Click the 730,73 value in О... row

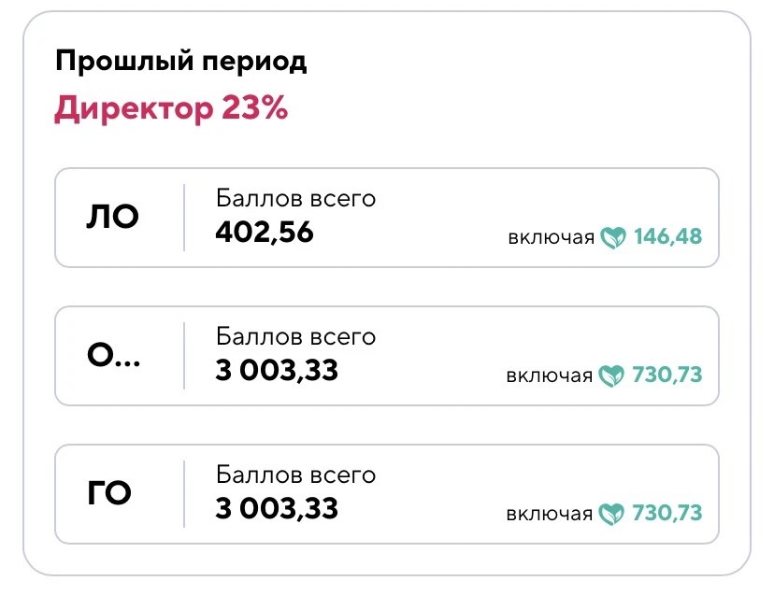click(666, 375)
